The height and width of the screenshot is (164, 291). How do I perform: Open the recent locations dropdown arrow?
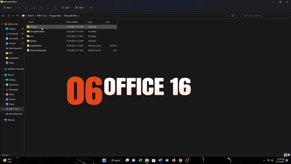pos(13,16)
